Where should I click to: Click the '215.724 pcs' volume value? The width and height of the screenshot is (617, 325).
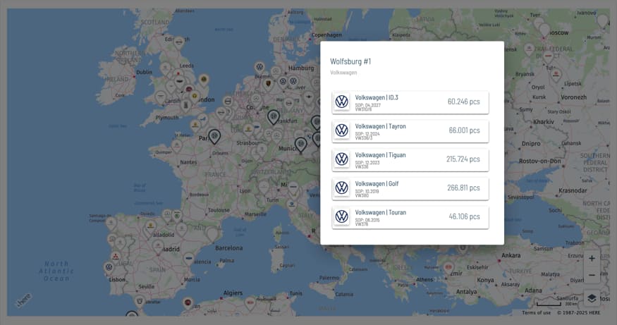[x=463, y=159]
